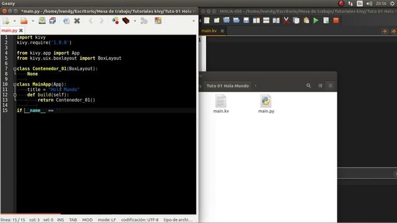Click the 'import kivy' code line
The width and height of the screenshot is (397, 223).
(x=31, y=37)
